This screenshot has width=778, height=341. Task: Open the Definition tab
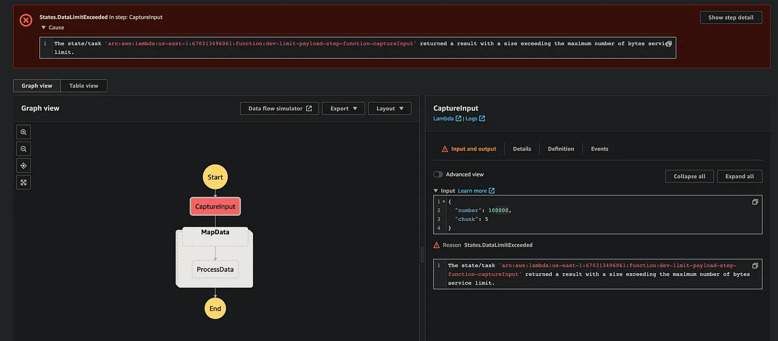tap(561, 149)
